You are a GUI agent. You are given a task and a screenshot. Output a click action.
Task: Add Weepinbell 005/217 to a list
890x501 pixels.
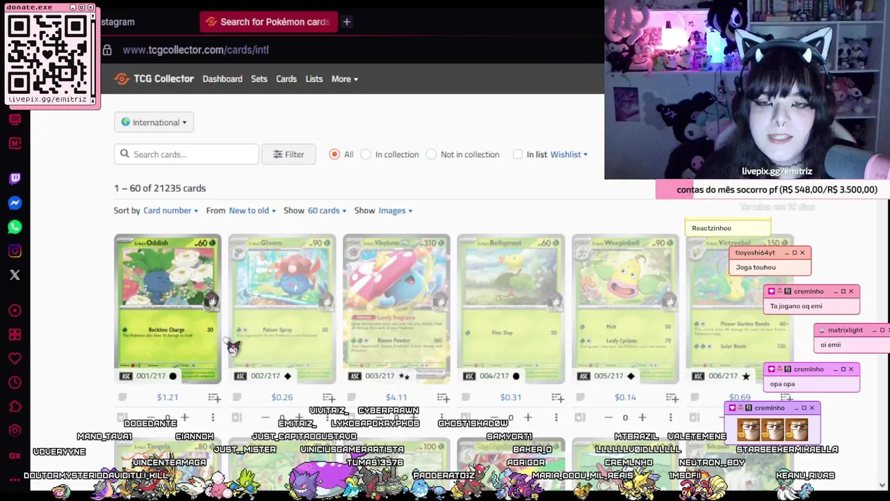click(672, 397)
